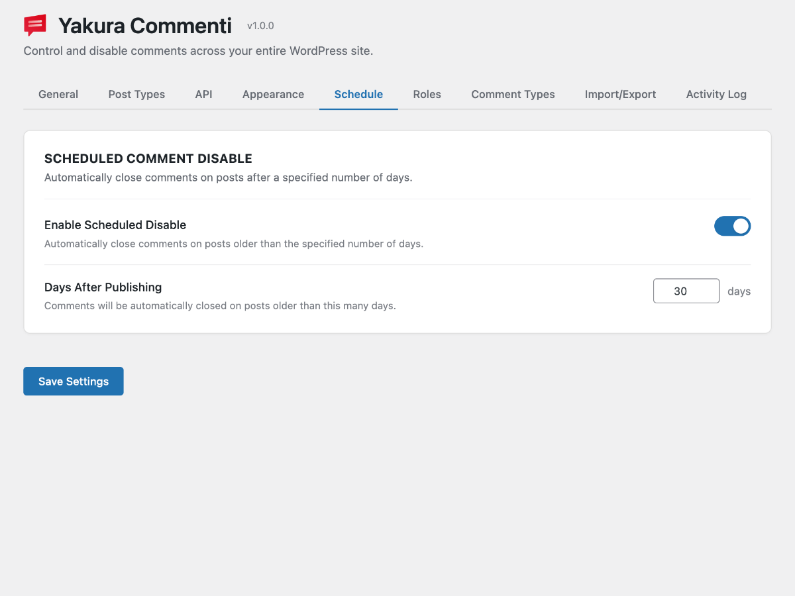Select the Schedule tab

point(358,94)
